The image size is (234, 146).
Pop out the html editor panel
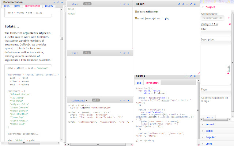[124, 4]
